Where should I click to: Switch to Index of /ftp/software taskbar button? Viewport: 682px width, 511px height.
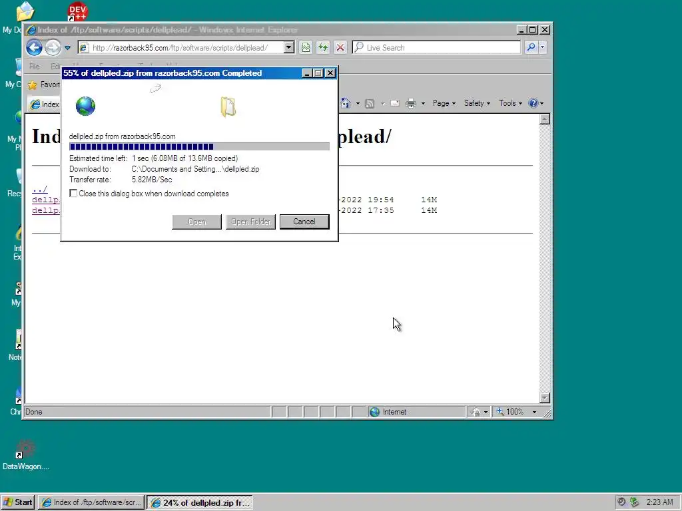[91, 502]
